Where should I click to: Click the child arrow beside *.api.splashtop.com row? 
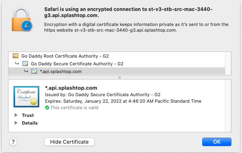[x=26, y=71]
